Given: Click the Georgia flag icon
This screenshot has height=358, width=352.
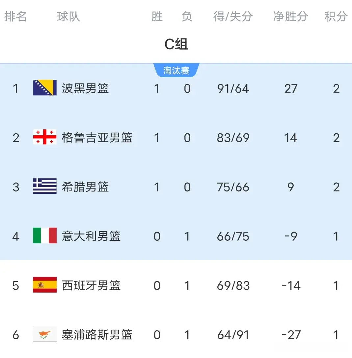Looking at the screenshot, I should 45,137.
